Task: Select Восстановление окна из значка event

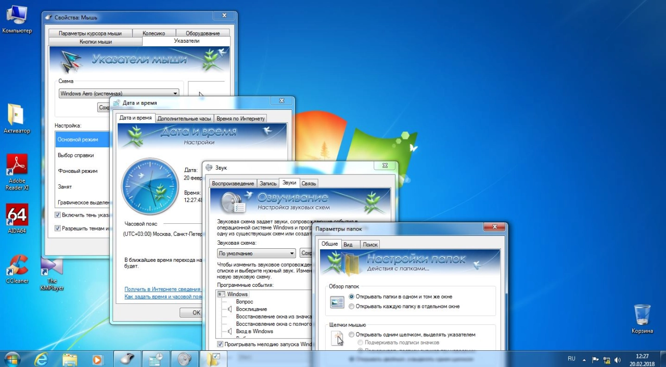Action: pos(274,316)
